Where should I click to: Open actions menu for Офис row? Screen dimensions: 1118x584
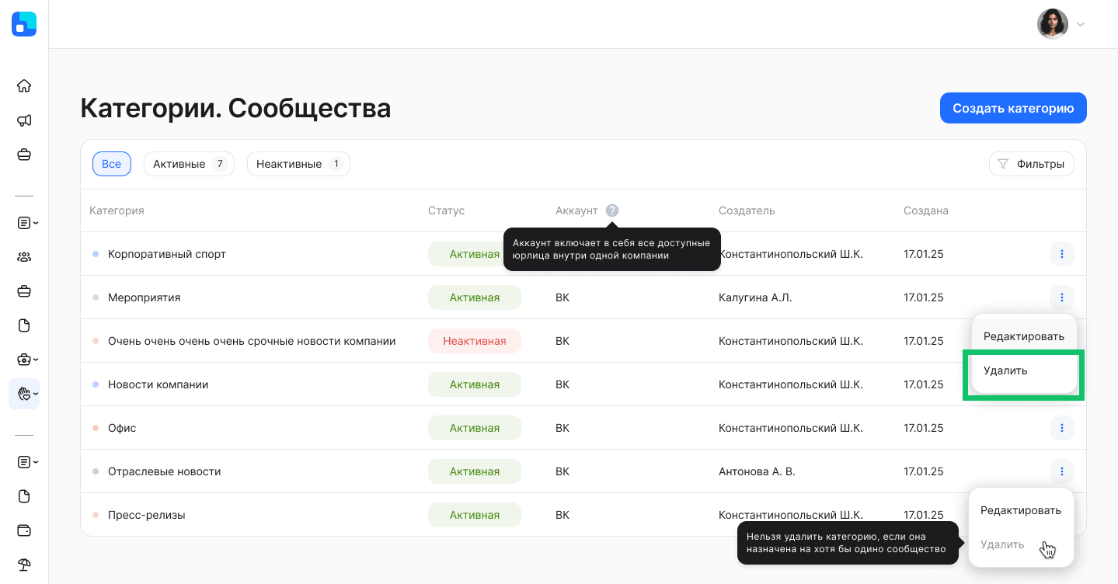1061,428
